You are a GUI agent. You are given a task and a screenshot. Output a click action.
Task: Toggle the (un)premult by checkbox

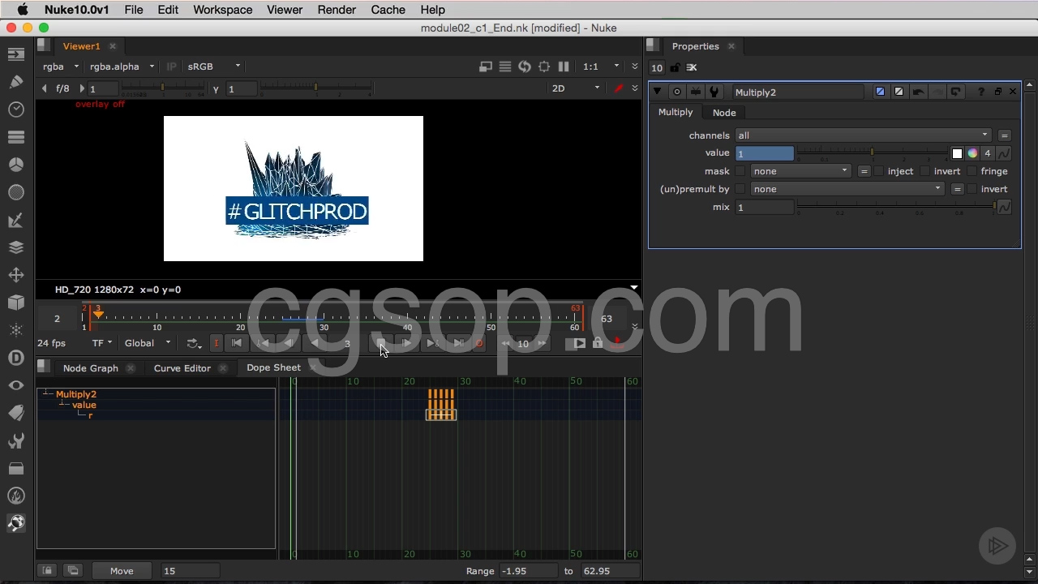740,189
